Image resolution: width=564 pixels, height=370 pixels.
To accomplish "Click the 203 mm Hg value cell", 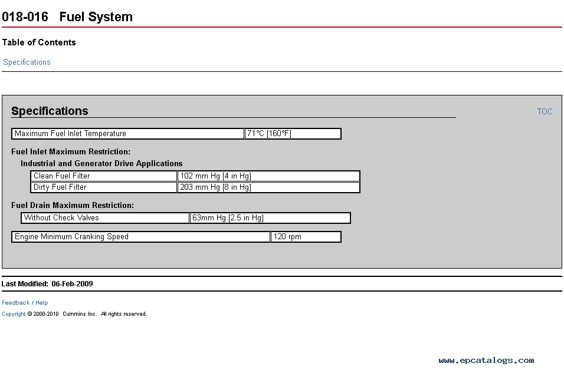I will (x=268, y=187).
